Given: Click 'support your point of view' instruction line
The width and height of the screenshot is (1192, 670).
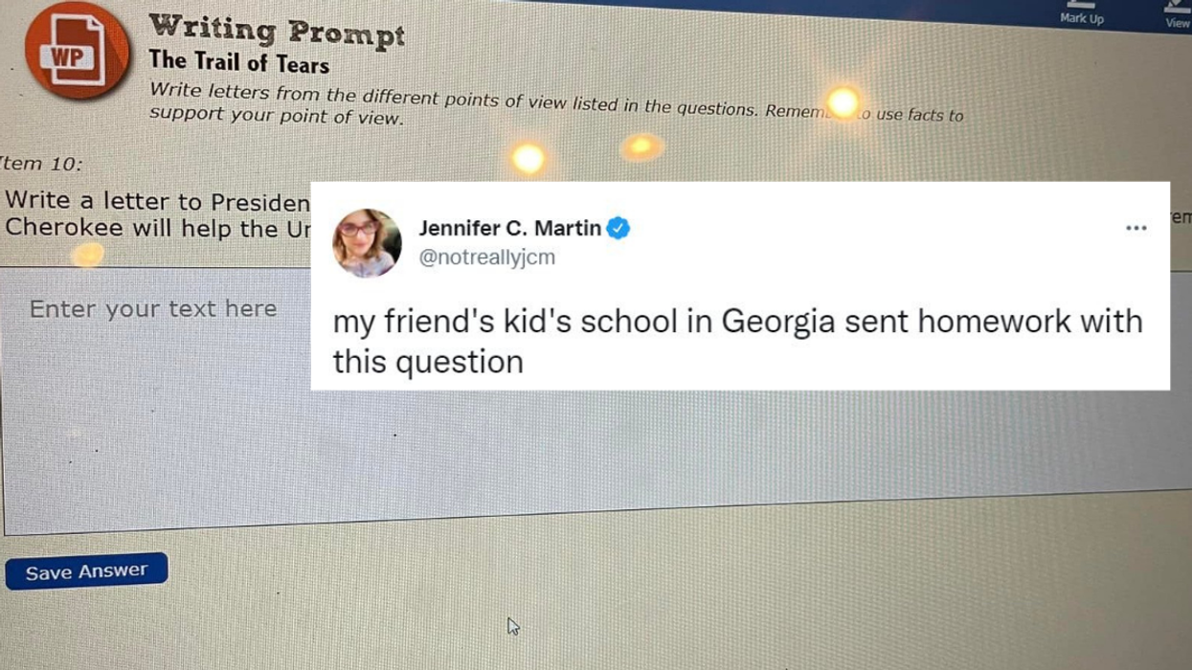Looking at the screenshot, I should pos(277,116).
